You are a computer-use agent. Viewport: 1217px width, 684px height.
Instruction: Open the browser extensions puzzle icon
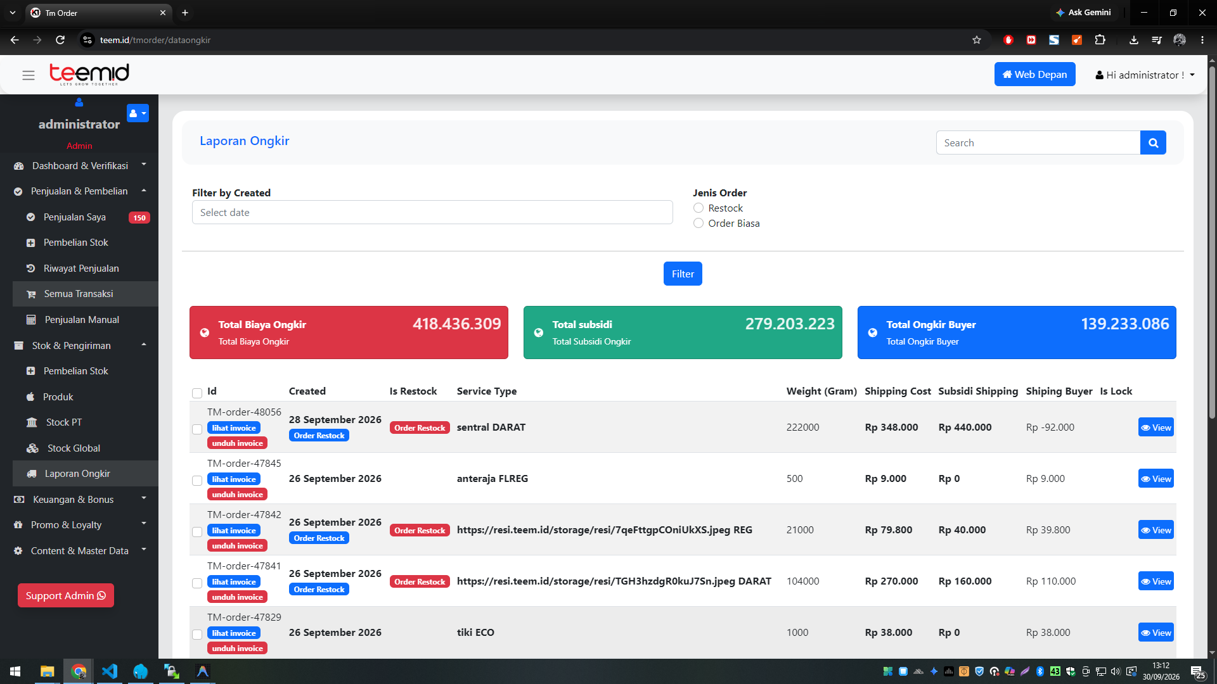pyautogui.click(x=1100, y=40)
